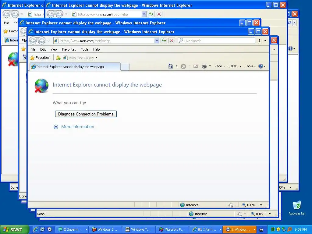Open the blue Help question mark icon

[261, 66]
